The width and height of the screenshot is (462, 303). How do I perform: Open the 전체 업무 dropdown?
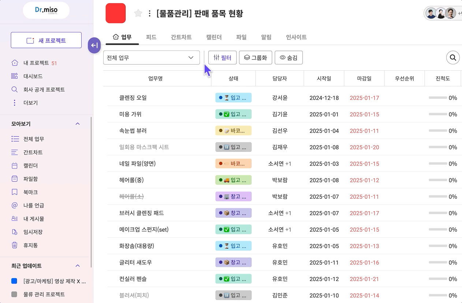(151, 57)
